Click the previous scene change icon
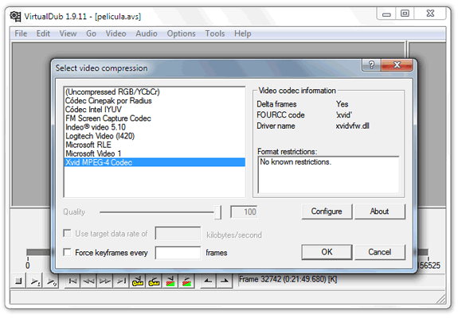This screenshot has height=318, width=458. (x=170, y=281)
